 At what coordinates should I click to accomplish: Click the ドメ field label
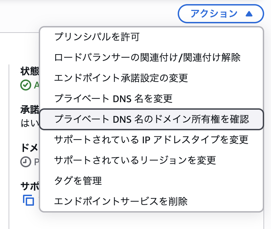coord(30,148)
